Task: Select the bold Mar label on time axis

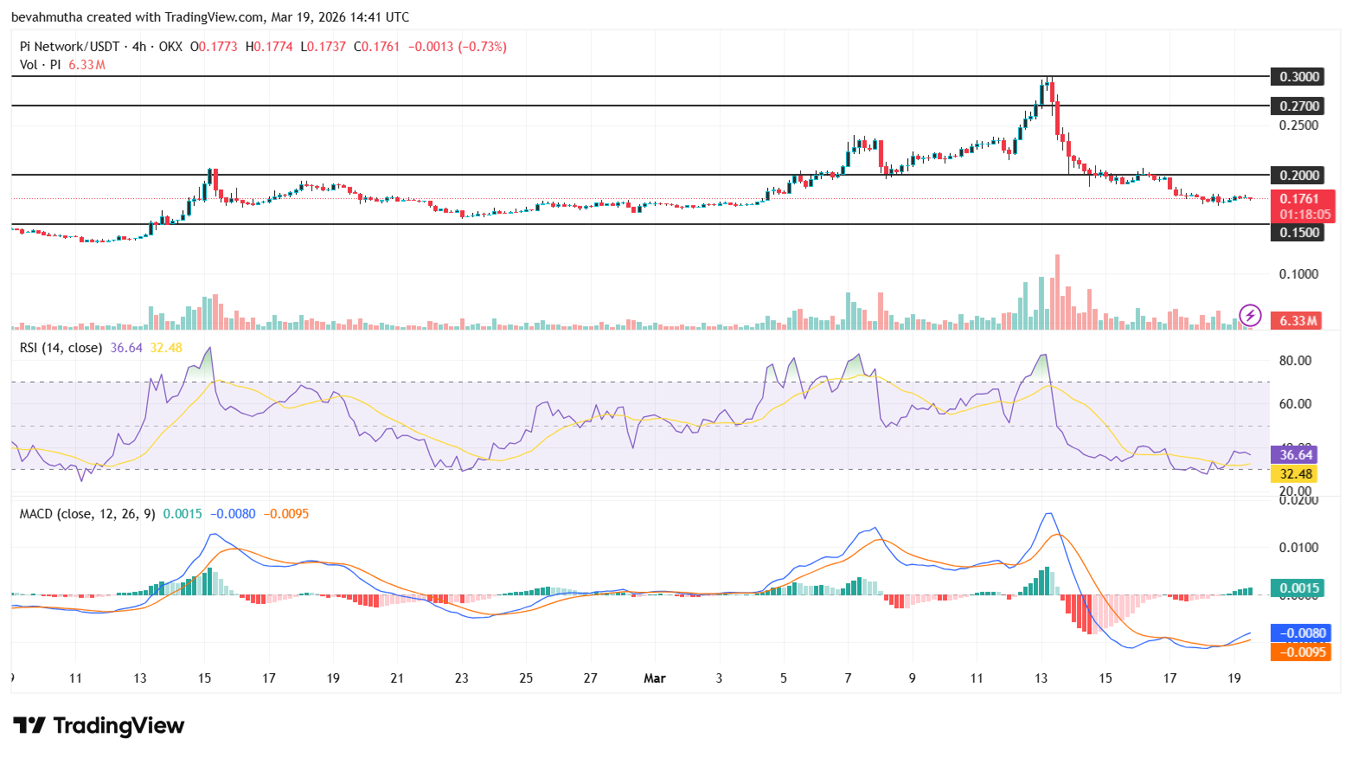Action: point(655,678)
